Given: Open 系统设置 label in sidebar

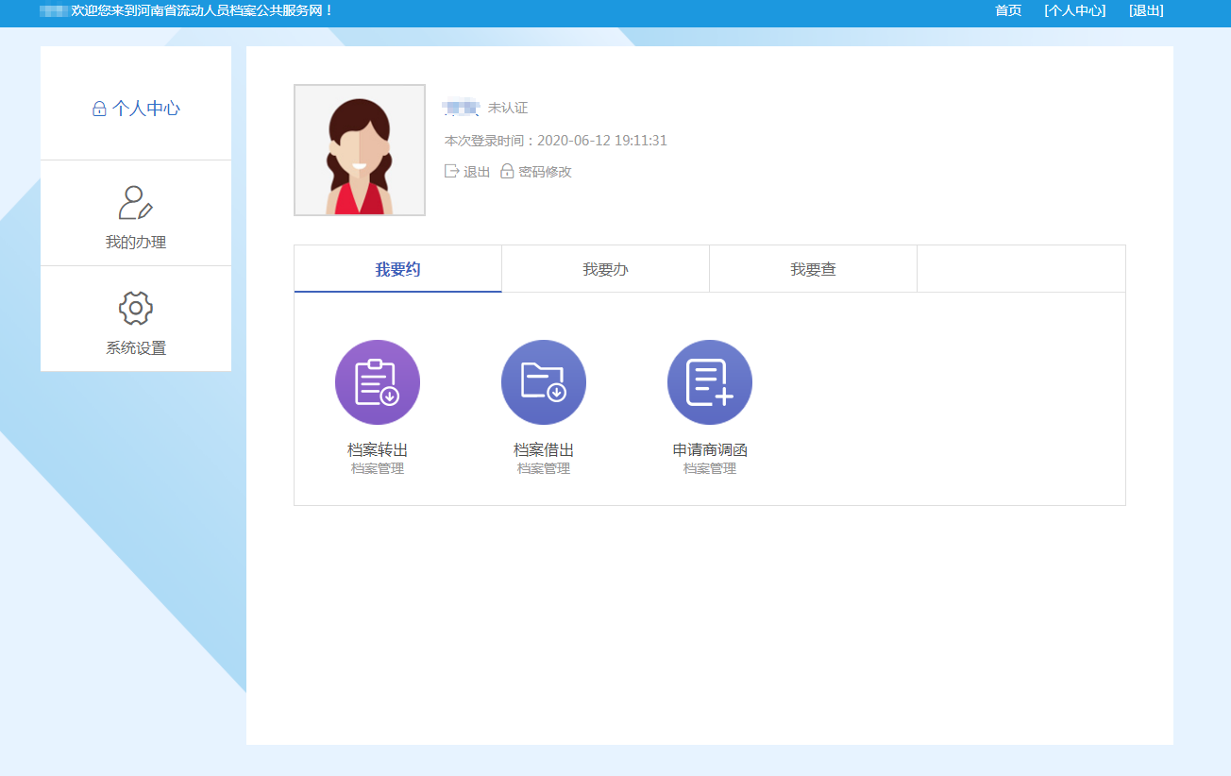Looking at the screenshot, I should [x=136, y=348].
